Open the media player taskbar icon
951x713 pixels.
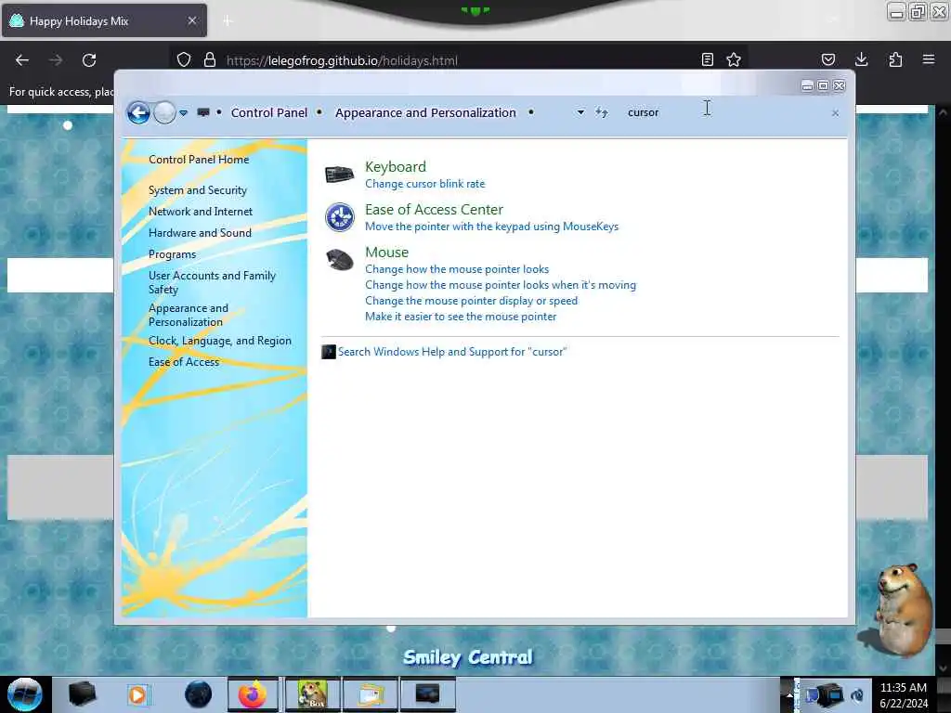point(137,694)
